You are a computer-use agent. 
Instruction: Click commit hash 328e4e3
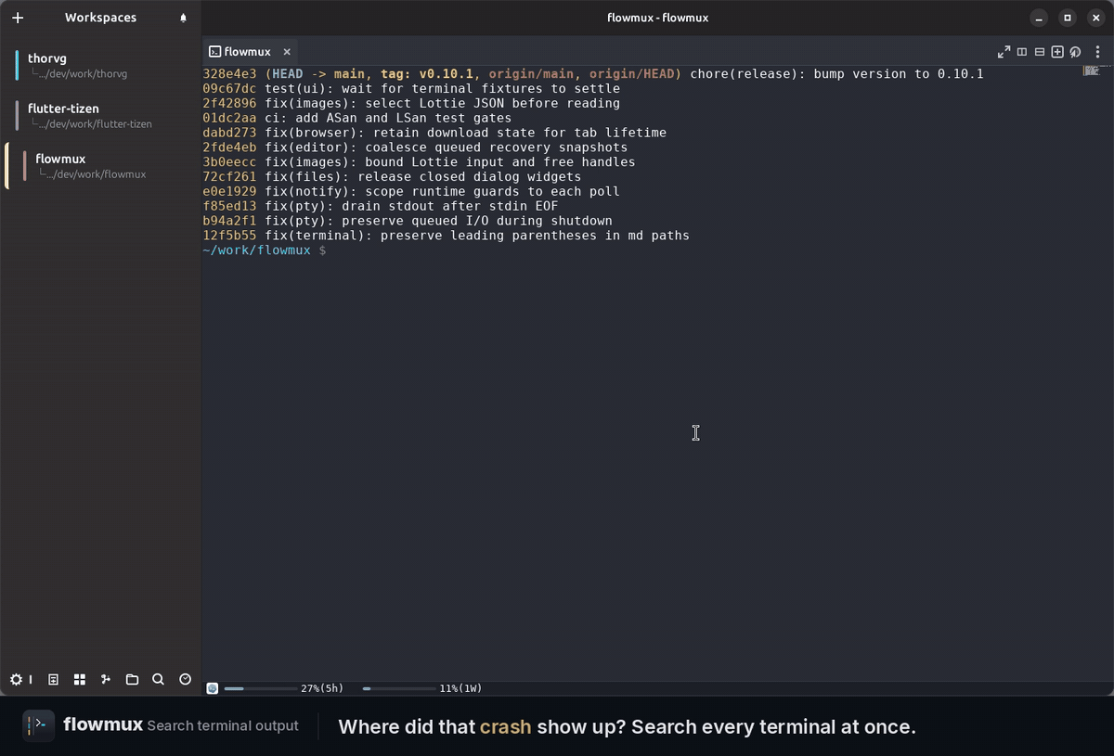point(229,74)
